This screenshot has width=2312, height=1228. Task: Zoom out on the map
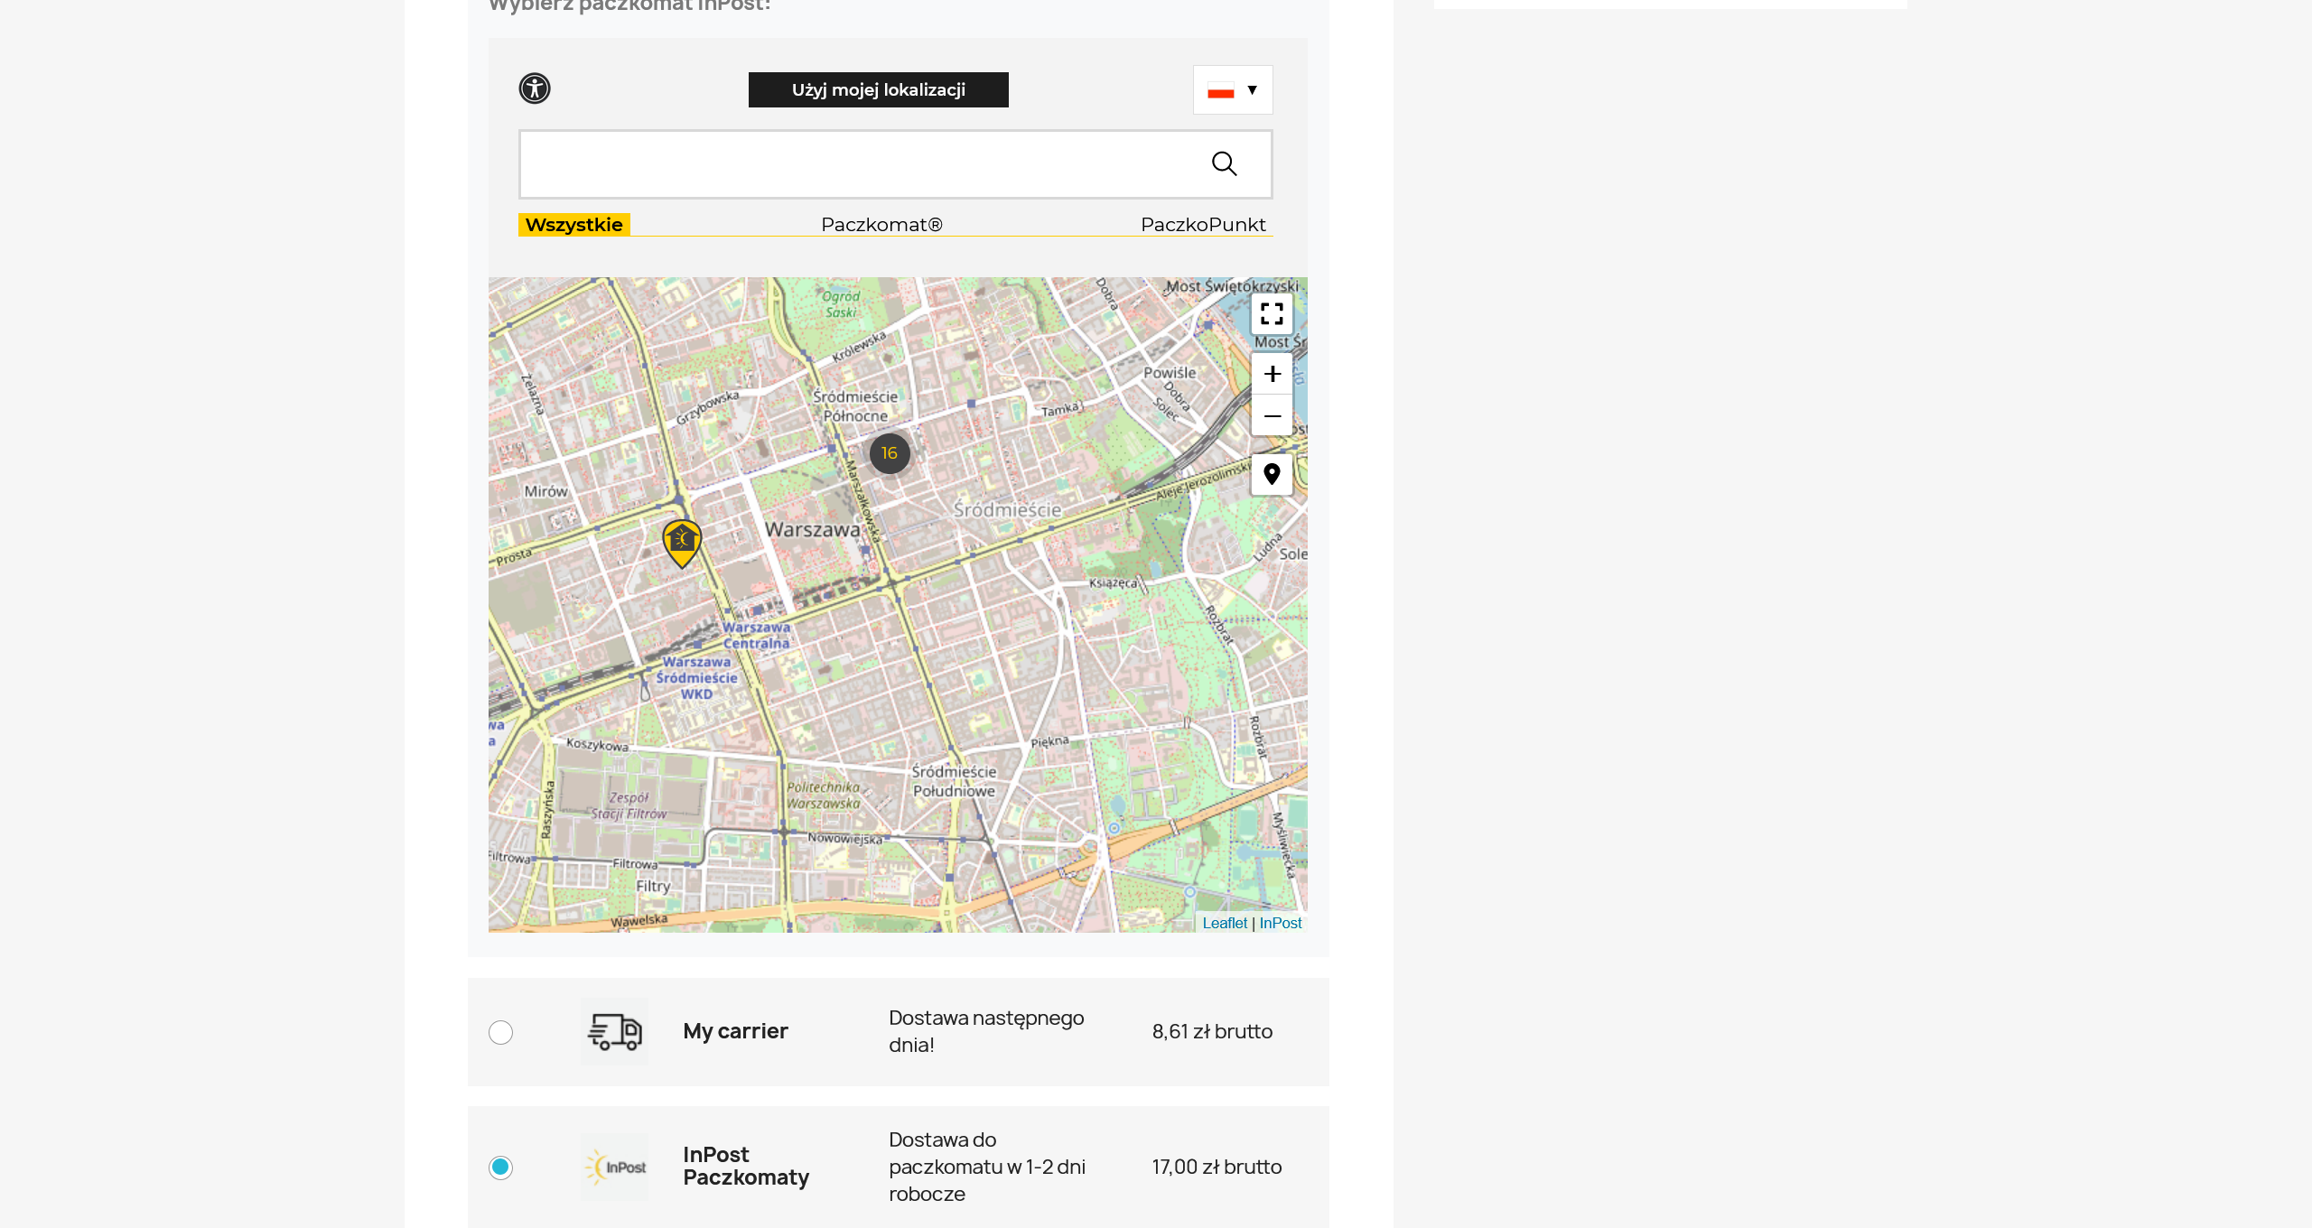[1272, 416]
